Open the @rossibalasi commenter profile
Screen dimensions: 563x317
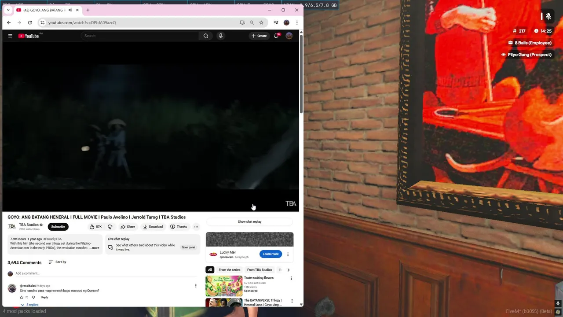click(28, 286)
